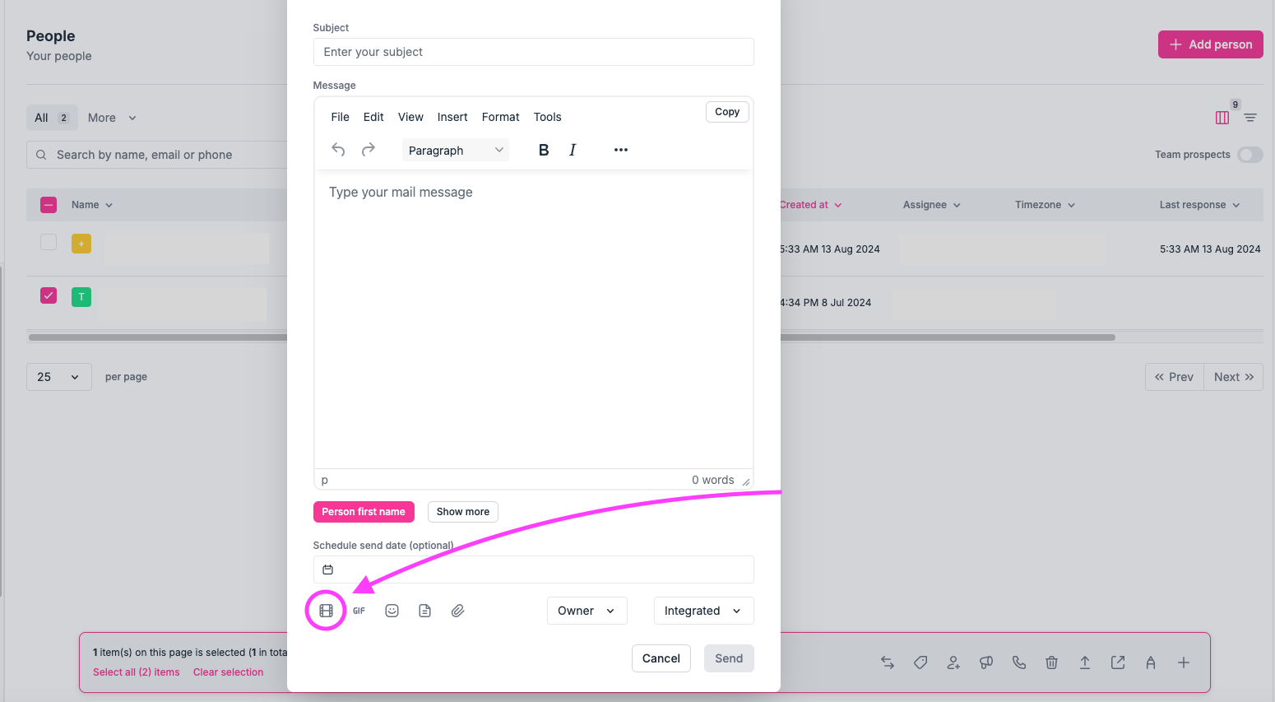Insert a GIF into the message
1275x702 pixels.
pos(359,611)
